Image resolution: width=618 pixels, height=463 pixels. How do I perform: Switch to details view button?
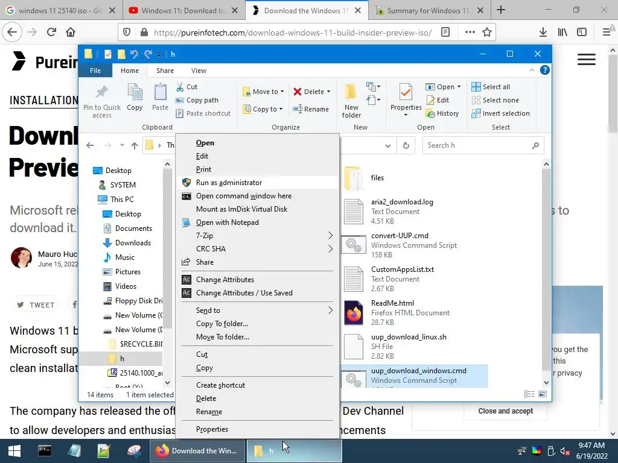tap(529, 394)
